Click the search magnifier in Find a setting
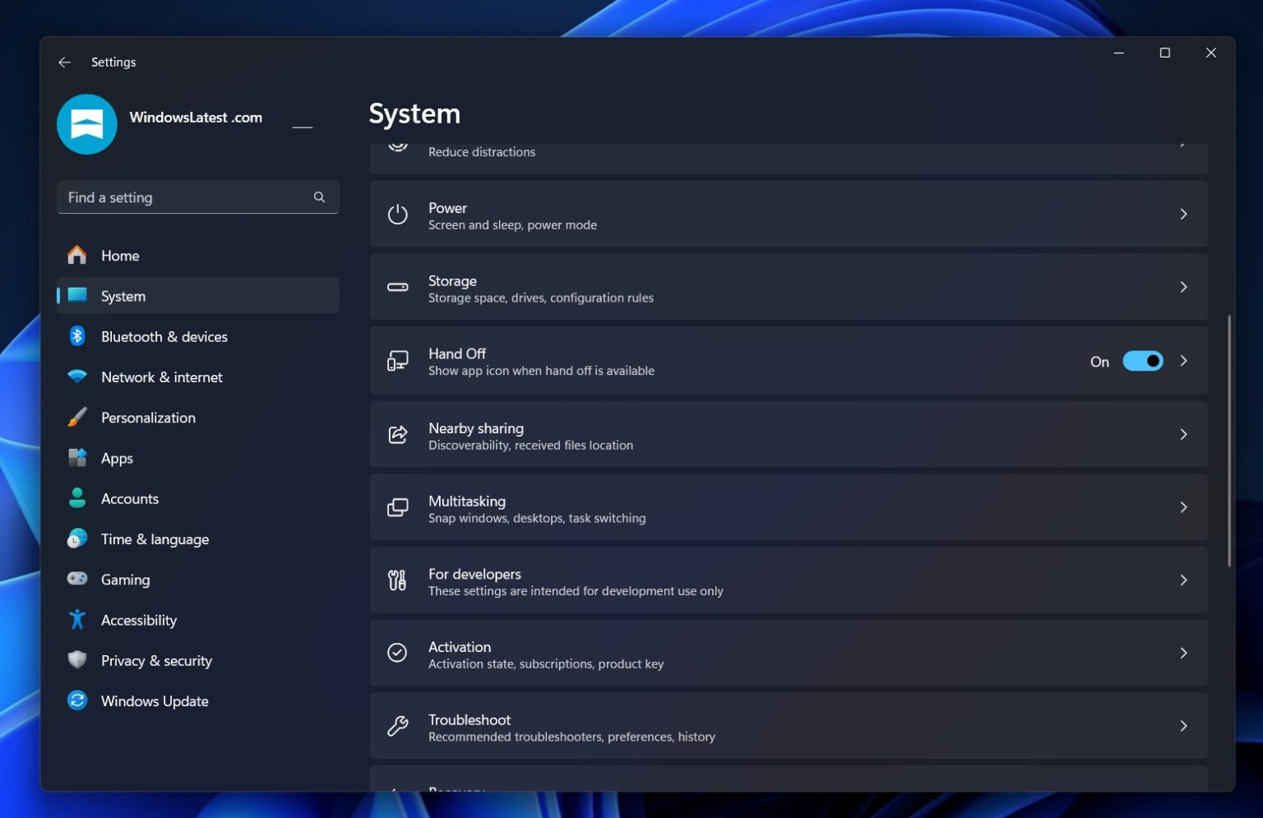Viewport: 1263px width, 818px height. tap(319, 197)
